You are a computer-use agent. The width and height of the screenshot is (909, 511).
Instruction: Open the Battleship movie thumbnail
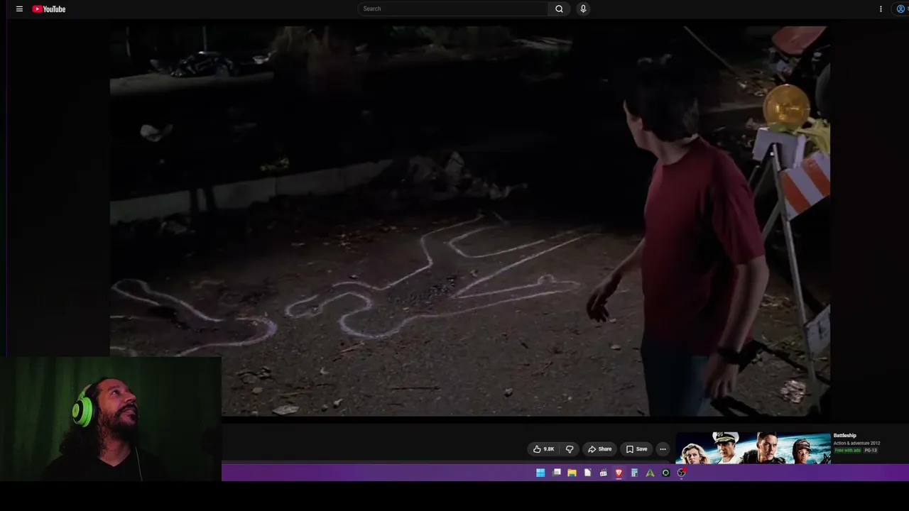point(753,448)
